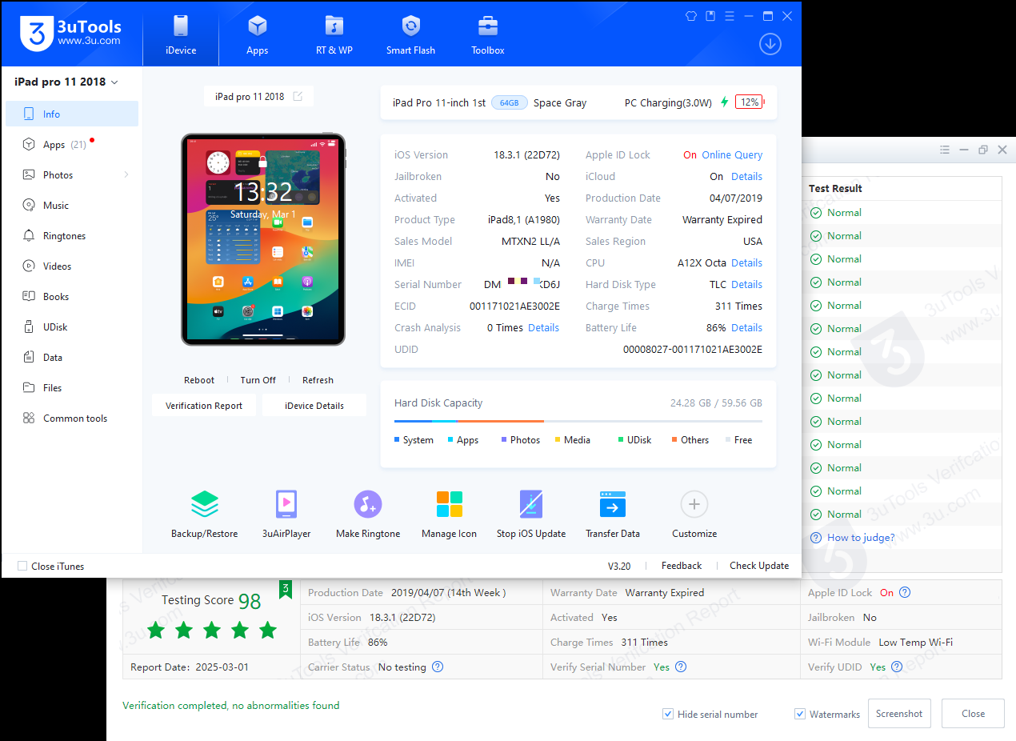Open the Verification Report button
1016x741 pixels.
[x=204, y=406]
